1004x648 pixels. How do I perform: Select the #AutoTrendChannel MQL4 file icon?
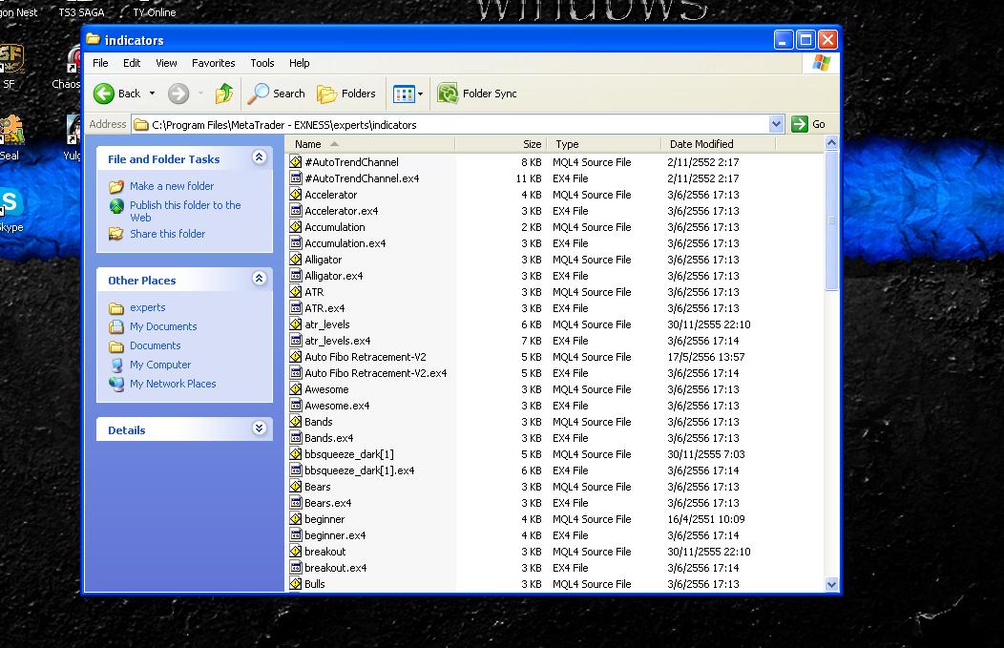pyautogui.click(x=295, y=162)
